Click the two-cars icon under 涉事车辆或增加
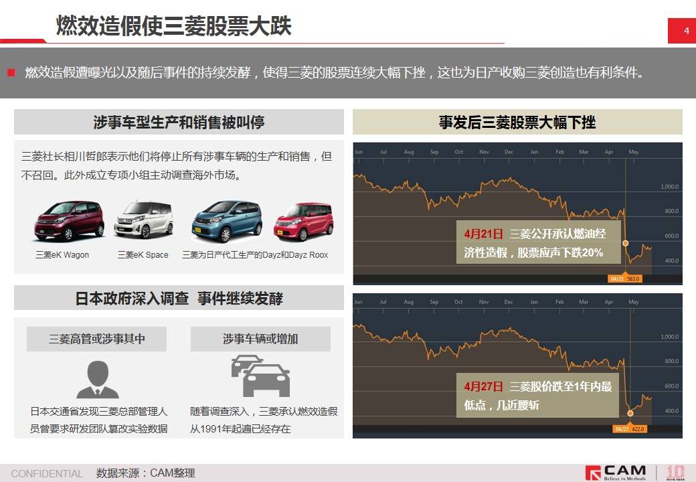The image size is (696, 482). [x=260, y=376]
